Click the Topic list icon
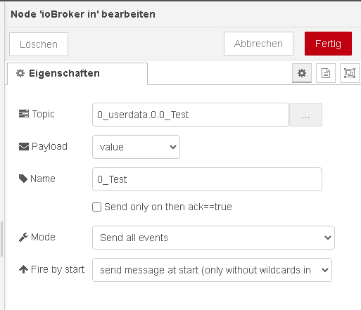Viewport: 361px width, 310px height. pyautogui.click(x=24, y=114)
